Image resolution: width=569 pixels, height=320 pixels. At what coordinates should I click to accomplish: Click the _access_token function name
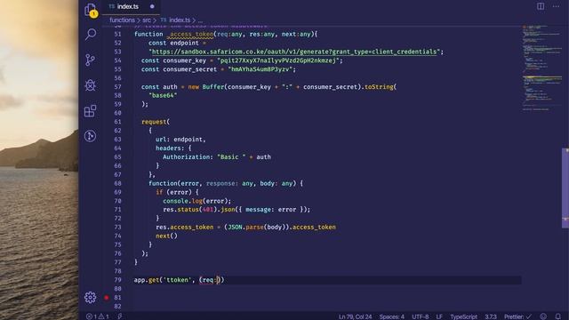[189, 34]
